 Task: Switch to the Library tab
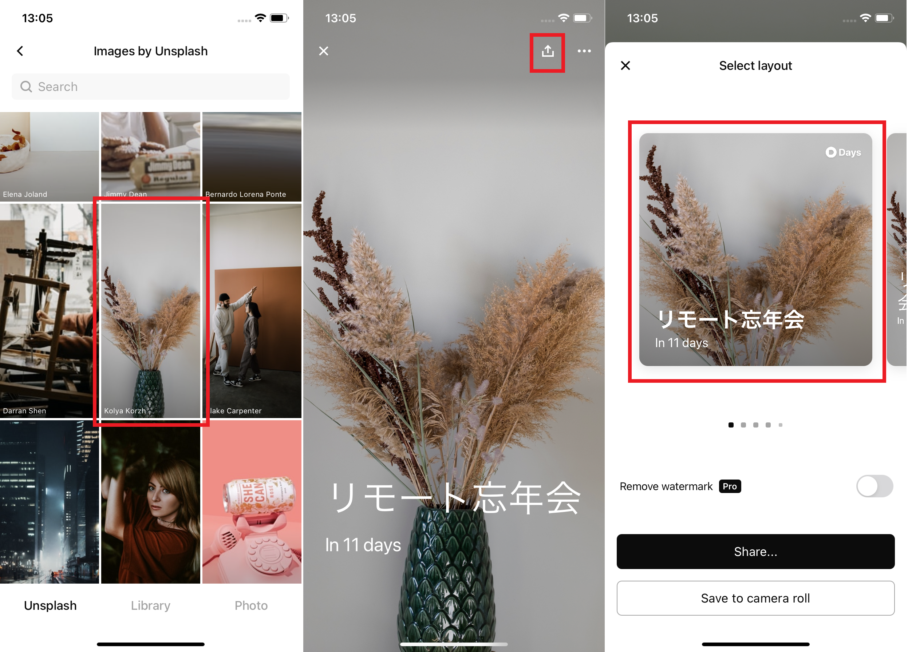tap(151, 605)
